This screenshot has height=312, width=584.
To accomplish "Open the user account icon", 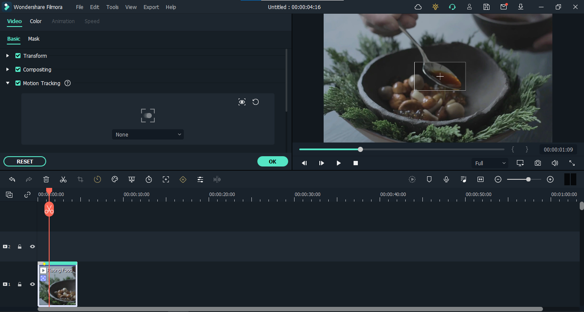I will click(x=469, y=7).
